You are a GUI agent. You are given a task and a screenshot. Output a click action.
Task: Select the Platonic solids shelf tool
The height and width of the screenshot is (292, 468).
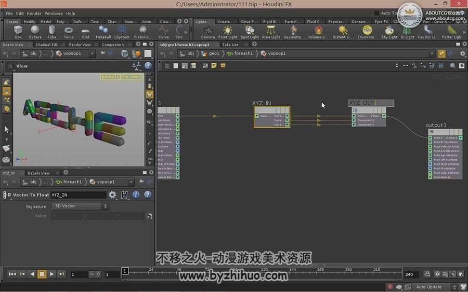point(142,32)
